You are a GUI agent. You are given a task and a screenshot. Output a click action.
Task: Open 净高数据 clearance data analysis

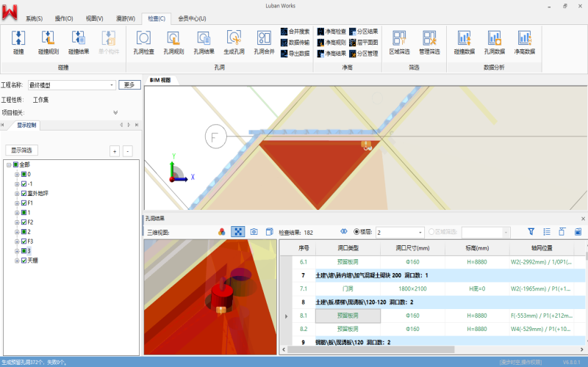[524, 43]
